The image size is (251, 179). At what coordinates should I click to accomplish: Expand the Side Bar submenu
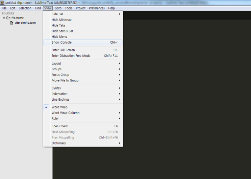pyautogui.click(x=83, y=14)
